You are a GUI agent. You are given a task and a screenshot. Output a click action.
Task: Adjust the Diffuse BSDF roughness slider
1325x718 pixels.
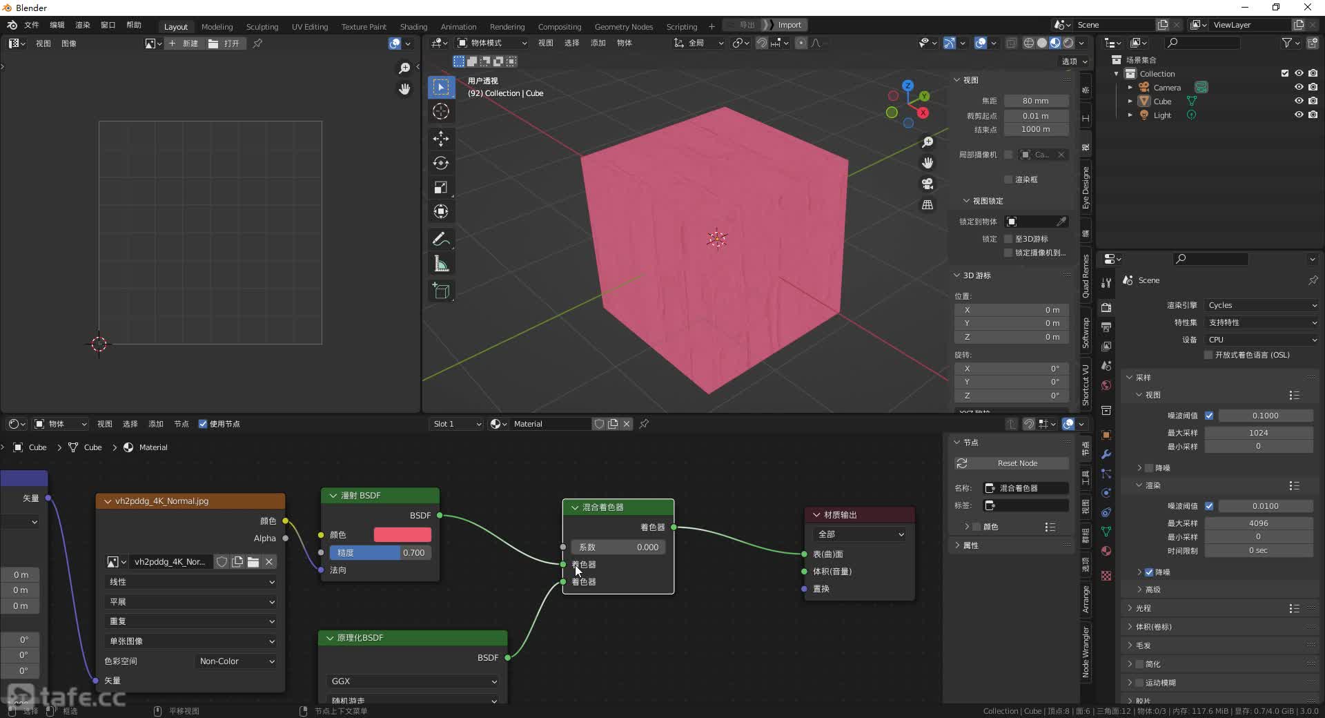tap(380, 553)
